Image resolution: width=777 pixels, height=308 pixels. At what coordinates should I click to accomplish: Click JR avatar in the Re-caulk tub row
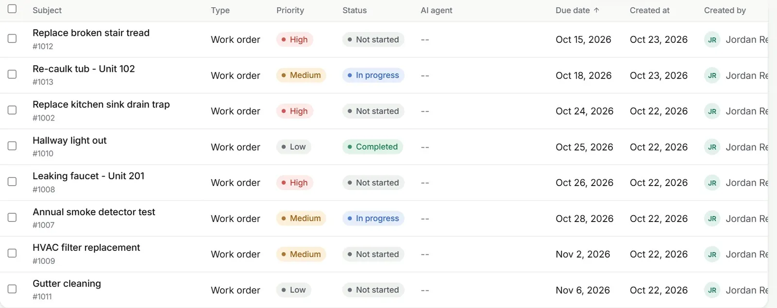coord(712,76)
